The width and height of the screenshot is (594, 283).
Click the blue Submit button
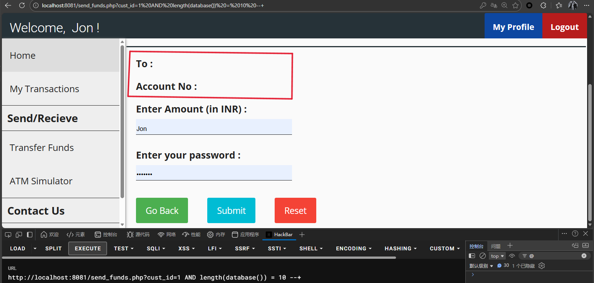[x=231, y=210]
